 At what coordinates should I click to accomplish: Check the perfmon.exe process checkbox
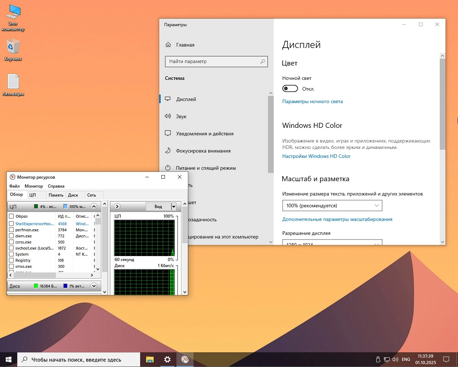point(11,230)
